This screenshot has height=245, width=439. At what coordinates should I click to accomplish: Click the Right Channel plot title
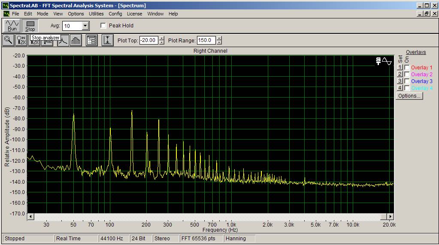[x=210, y=51]
